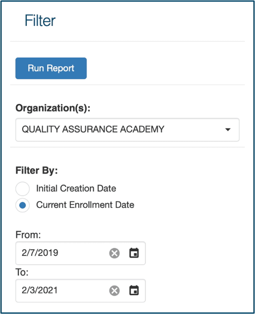This screenshot has height=314, width=255.
Task: Click the Initial Creation Date label text
Action: [x=76, y=188]
